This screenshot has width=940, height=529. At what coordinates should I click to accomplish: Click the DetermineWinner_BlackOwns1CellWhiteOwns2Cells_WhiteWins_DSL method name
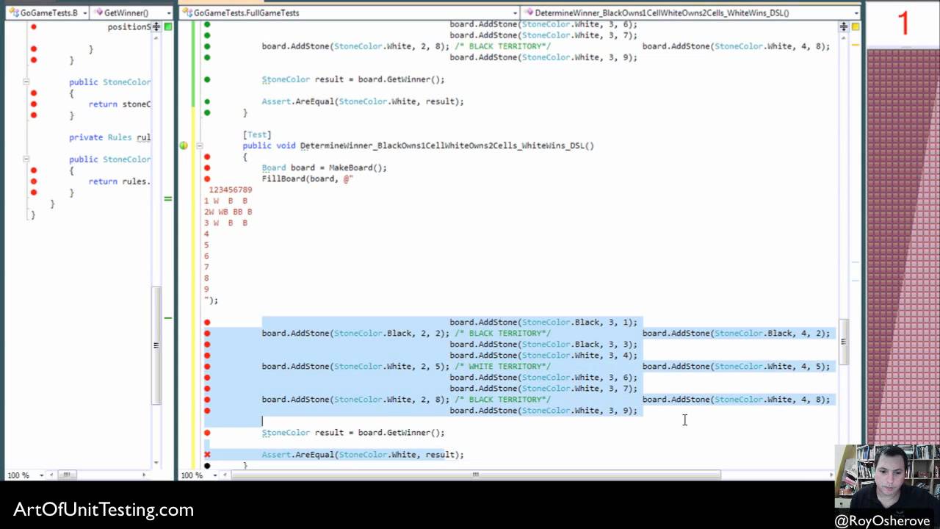(446, 145)
